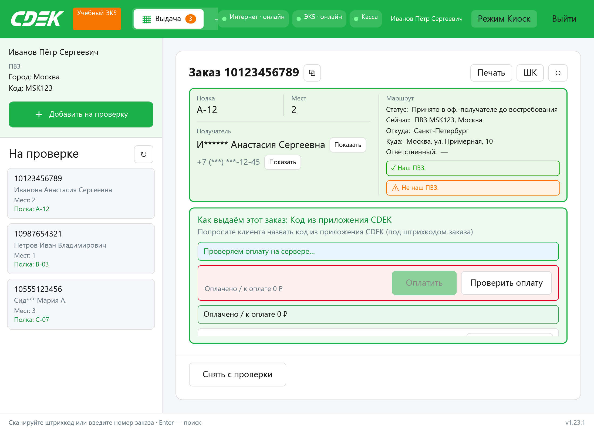The height and width of the screenshot is (432, 594).
Task: Refresh the На проверке list
Action: [x=144, y=154]
